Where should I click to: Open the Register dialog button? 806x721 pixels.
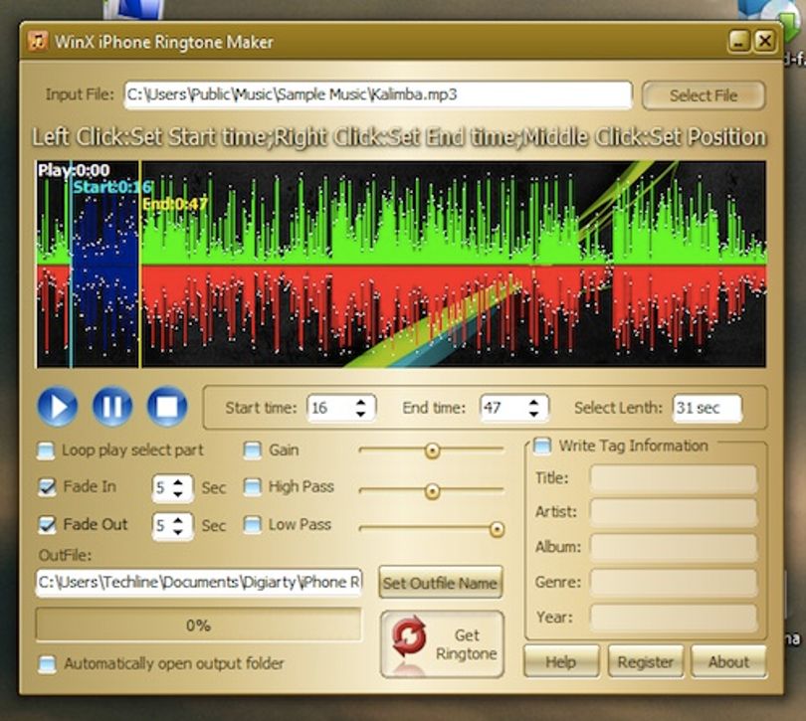coord(645,662)
